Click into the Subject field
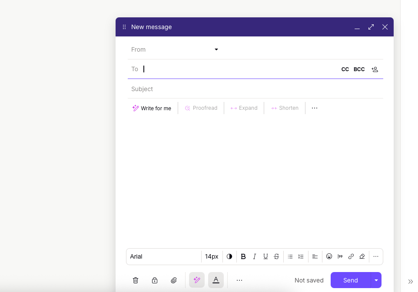418x292 pixels. click(252, 89)
